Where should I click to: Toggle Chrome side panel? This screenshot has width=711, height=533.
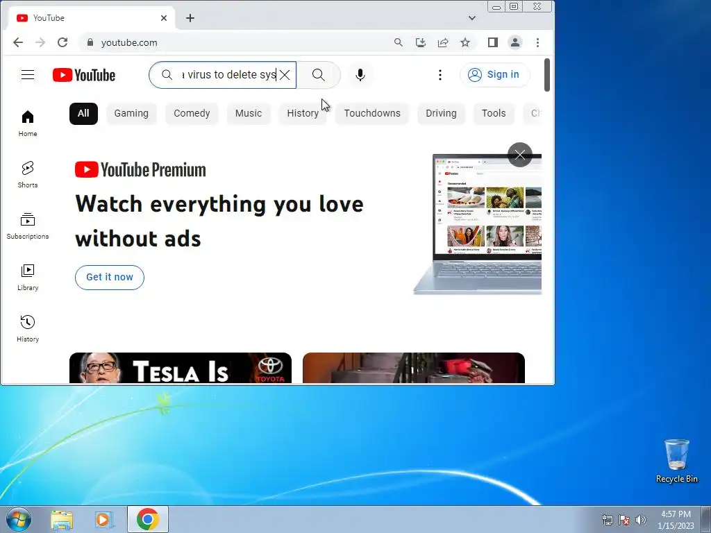493,42
